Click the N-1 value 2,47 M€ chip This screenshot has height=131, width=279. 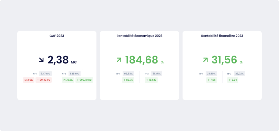tap(45, 74)
